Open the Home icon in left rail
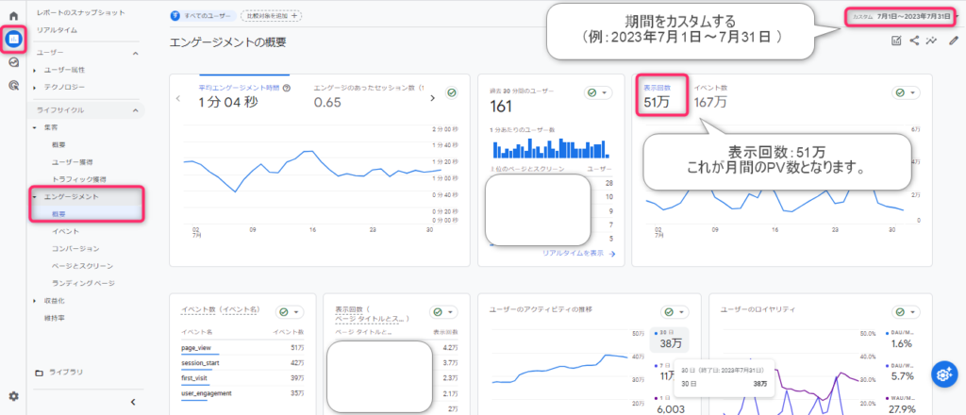 pyautogui.click(x=13, y=16)
